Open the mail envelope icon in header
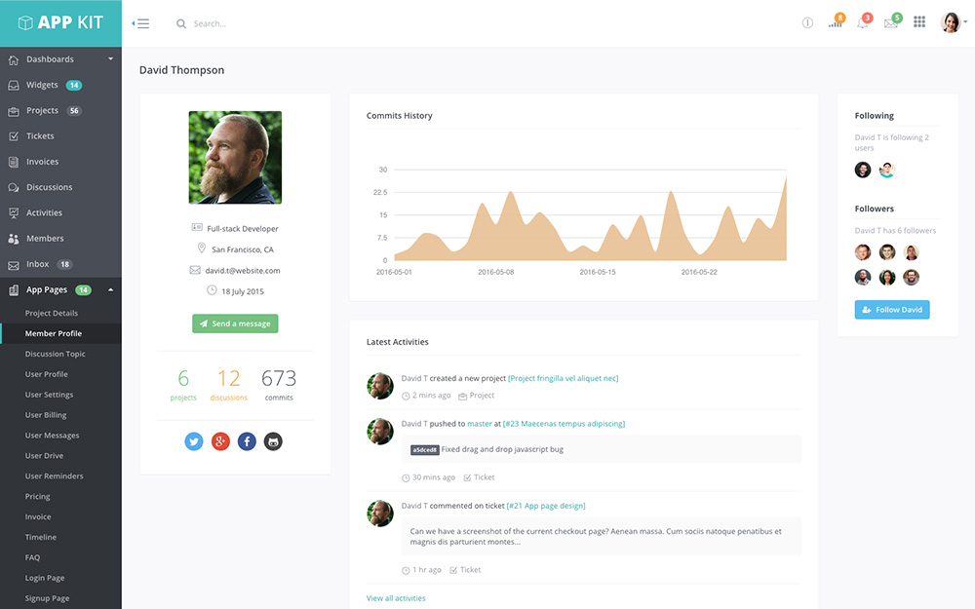Screen dimensions: 975x609 point(890,23)
